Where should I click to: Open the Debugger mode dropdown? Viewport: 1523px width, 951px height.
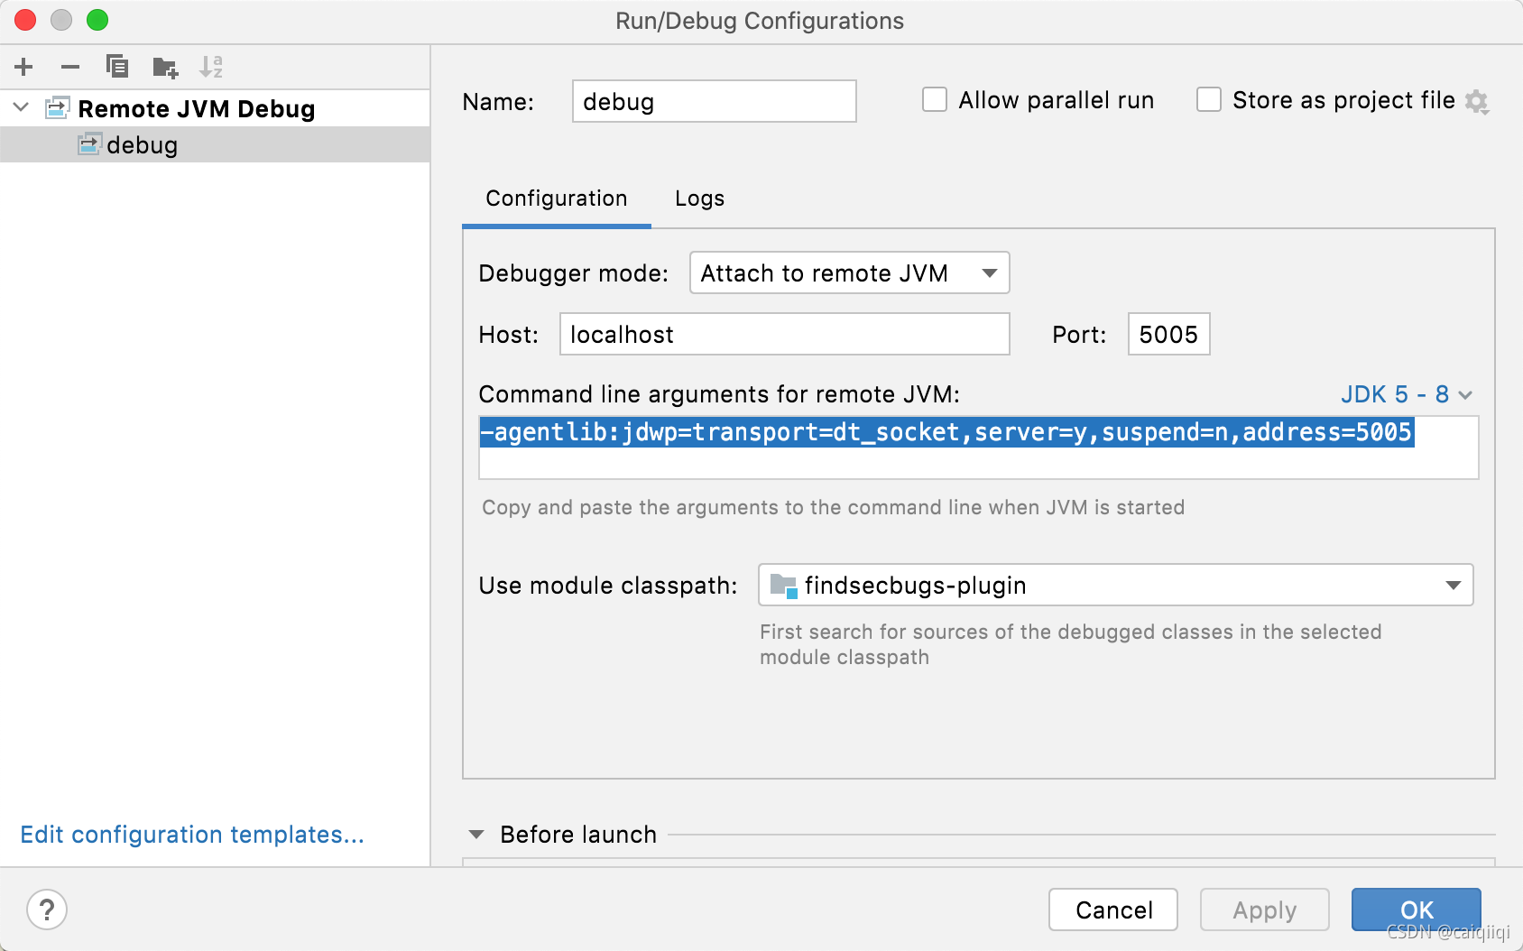click(x=849, y=272)
